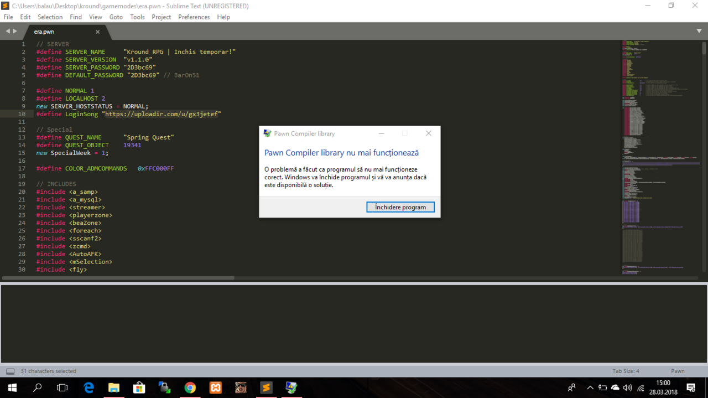708x398 pixels.
Task: Change Tab Size: 4 setting
Action: coord(626,371)
